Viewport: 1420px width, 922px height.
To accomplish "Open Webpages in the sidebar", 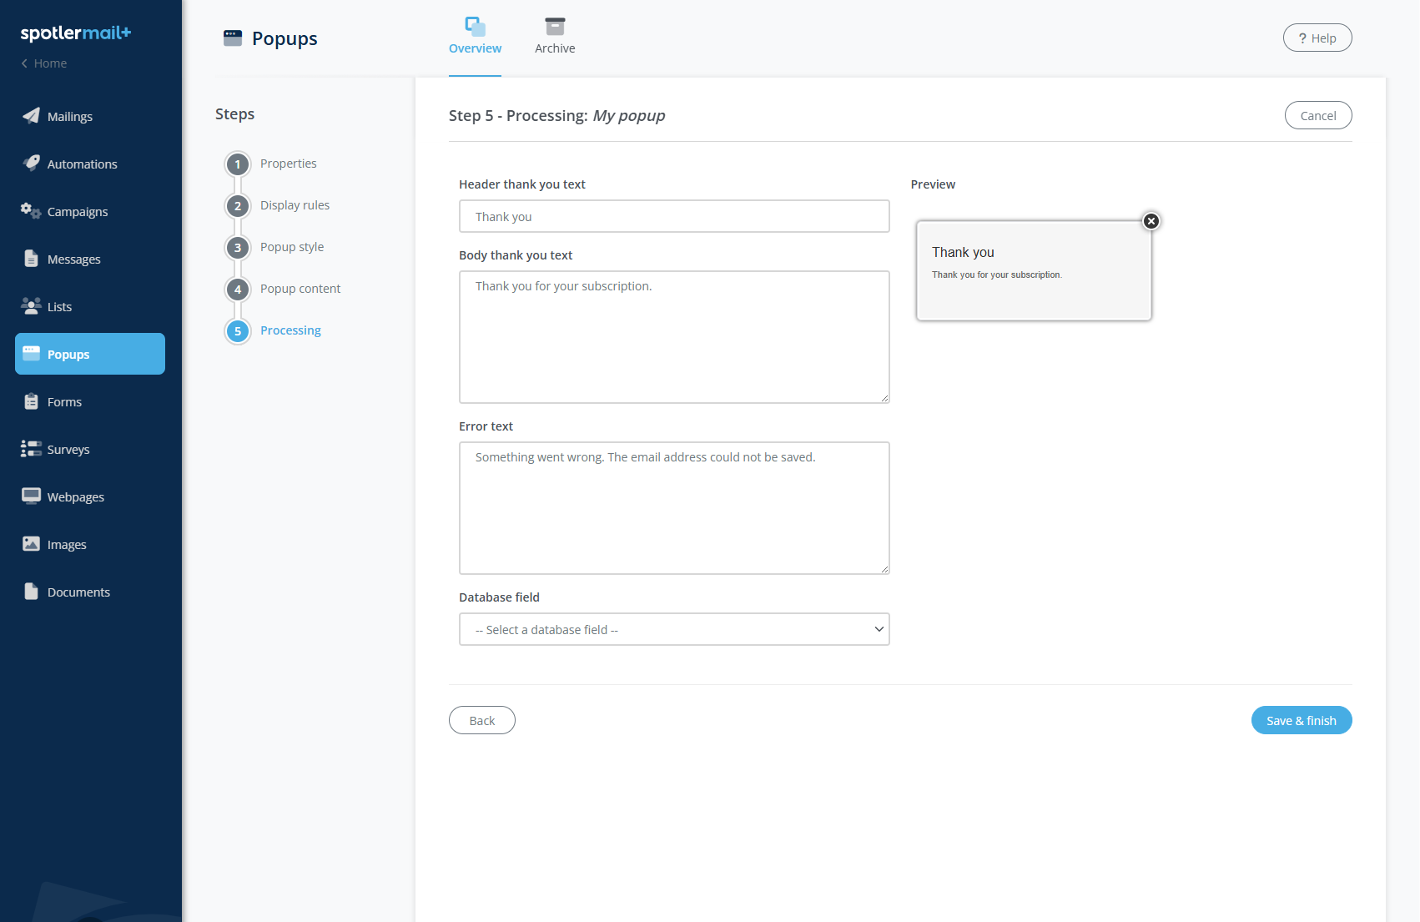I will (90, 496).
